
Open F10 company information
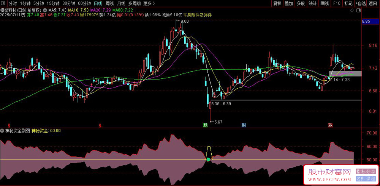click(x=337, y=3)
